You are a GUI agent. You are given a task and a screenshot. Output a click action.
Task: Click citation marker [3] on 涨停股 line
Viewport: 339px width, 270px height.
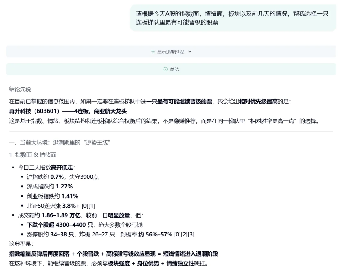(191, 234)
